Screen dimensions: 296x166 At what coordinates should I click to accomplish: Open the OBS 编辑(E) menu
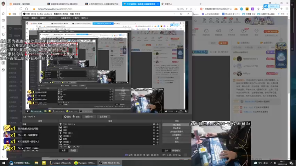coord(34,18)
